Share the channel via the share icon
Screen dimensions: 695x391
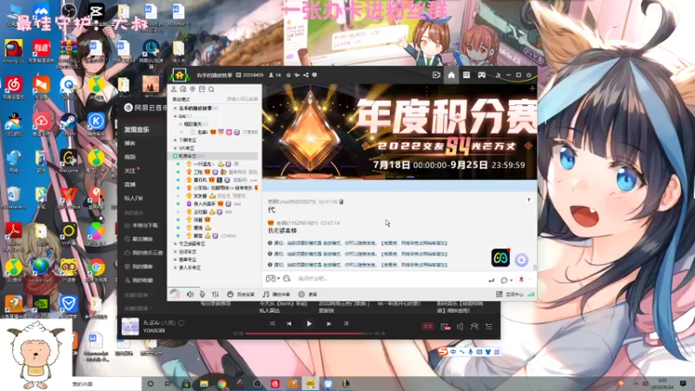pos(306,76)
